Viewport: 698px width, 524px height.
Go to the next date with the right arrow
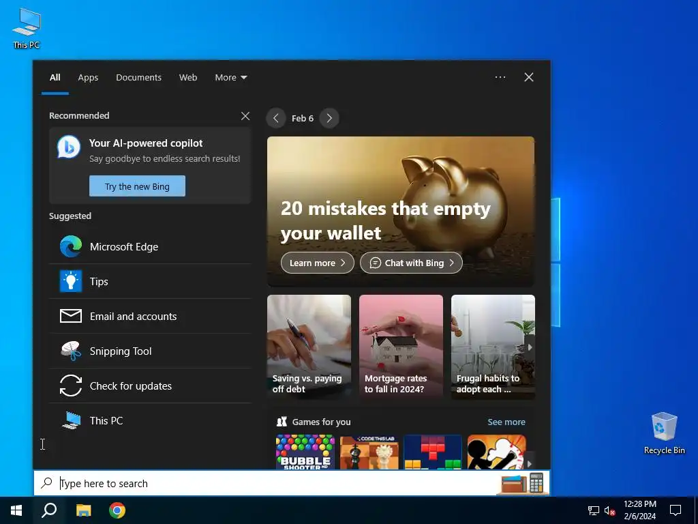329,118
